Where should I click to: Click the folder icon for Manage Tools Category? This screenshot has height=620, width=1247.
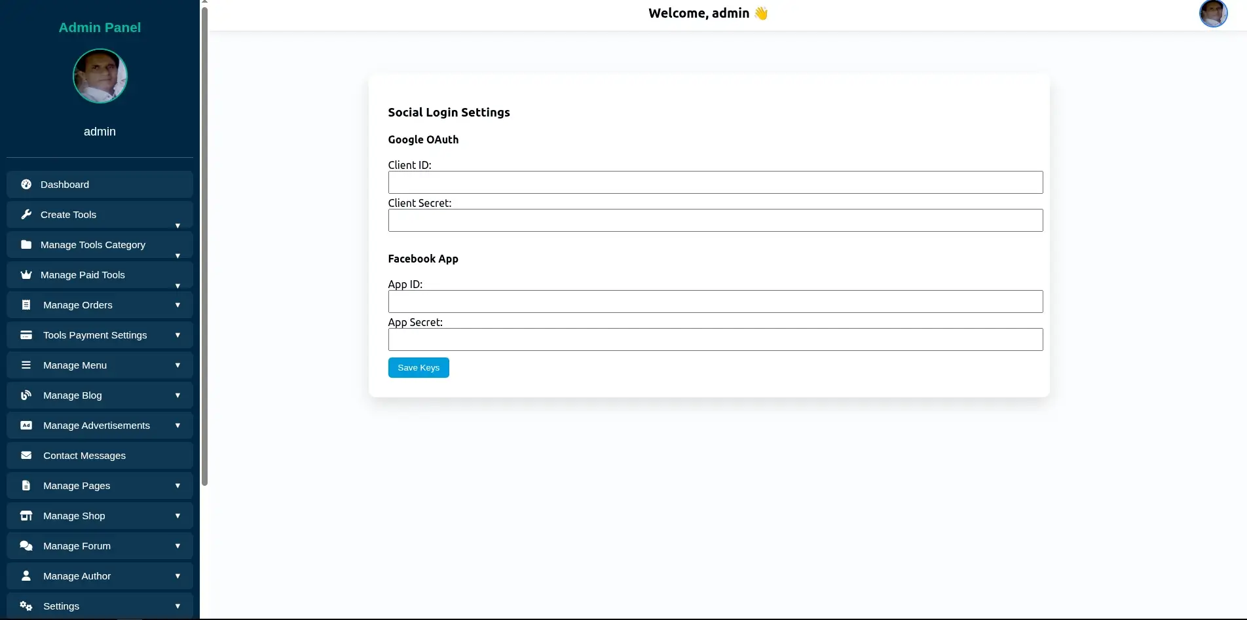(26, 245)
